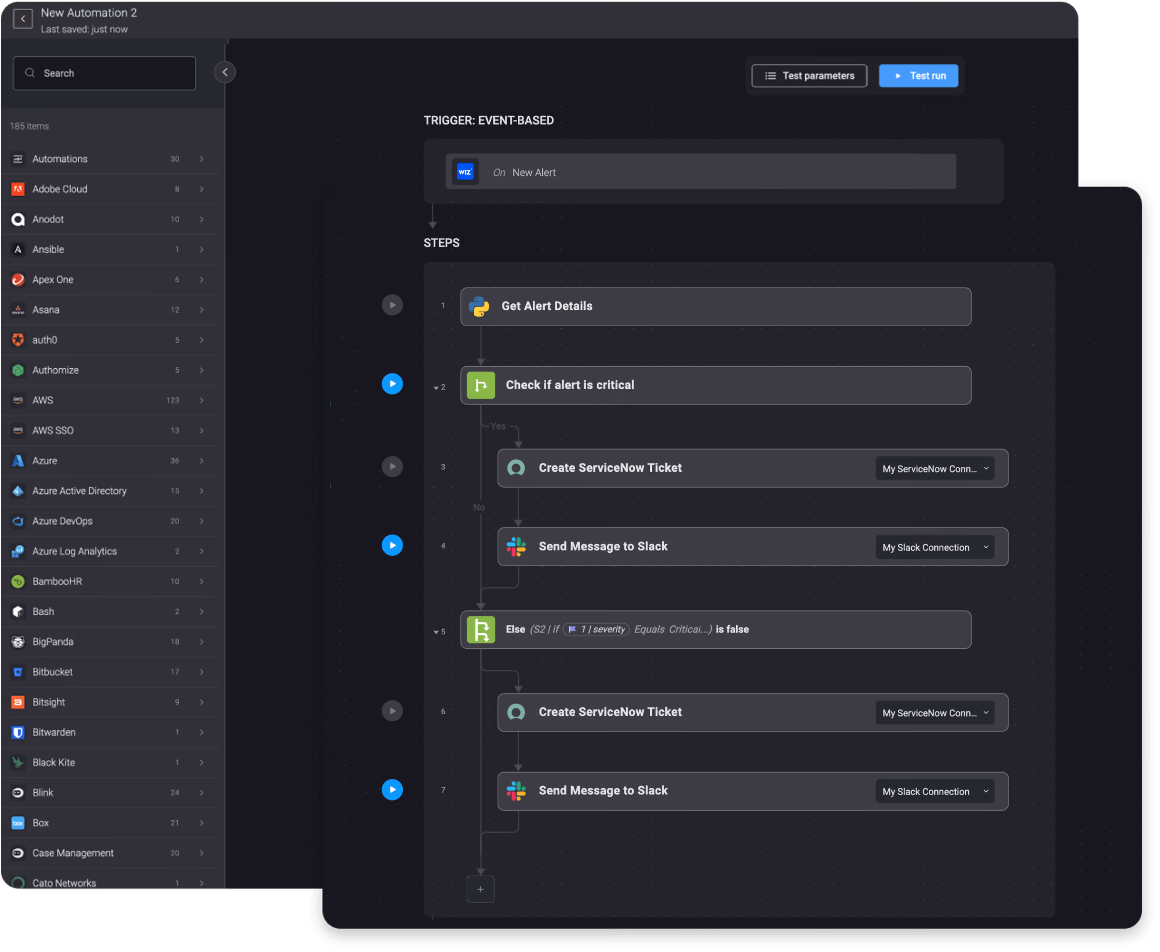Click the Azure icon in sidebar
This screenshot has height=952, width=1160.
18,461
